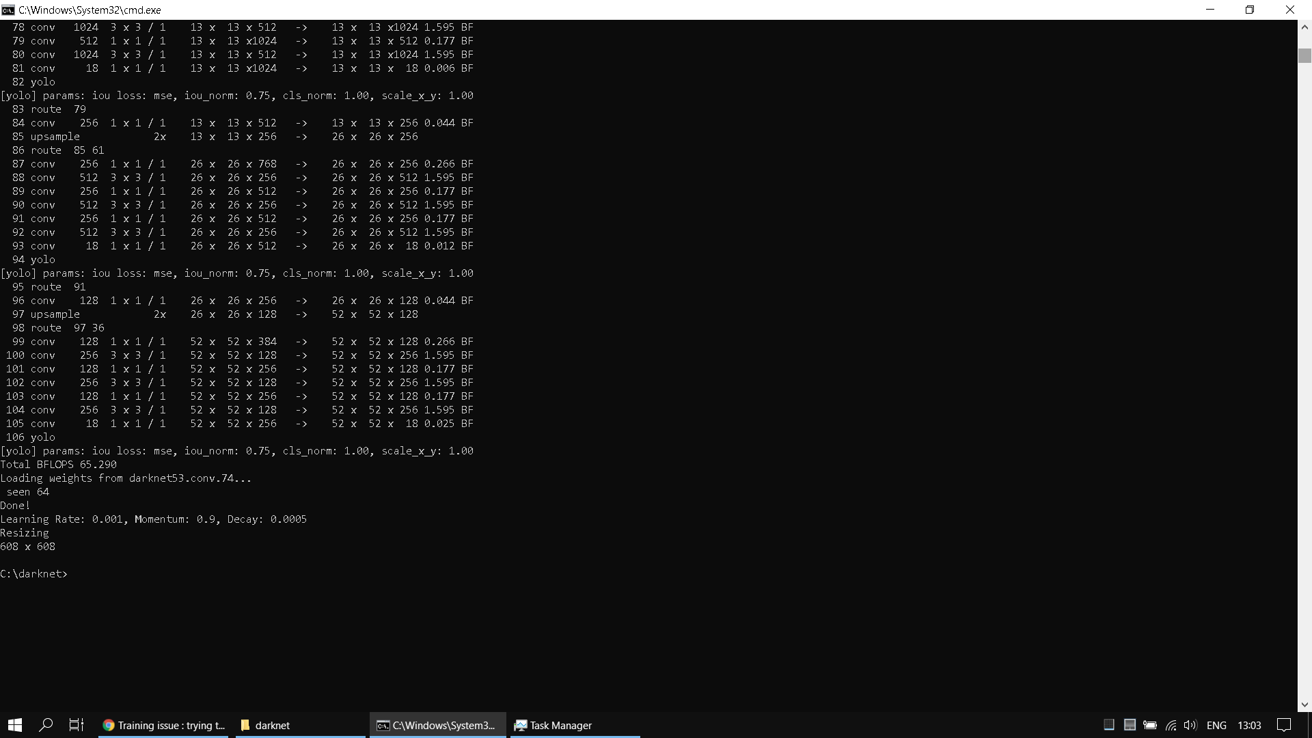Click the Windows Start button icon
1312x738 pixels.
(x=14, y=726)
